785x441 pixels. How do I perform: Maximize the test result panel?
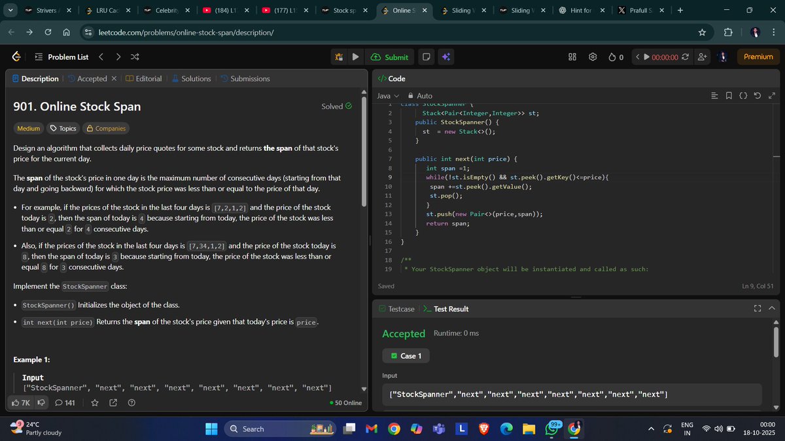click(758, 308)
